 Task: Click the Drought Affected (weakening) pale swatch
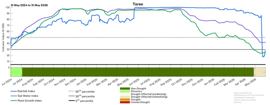[125, 94]
